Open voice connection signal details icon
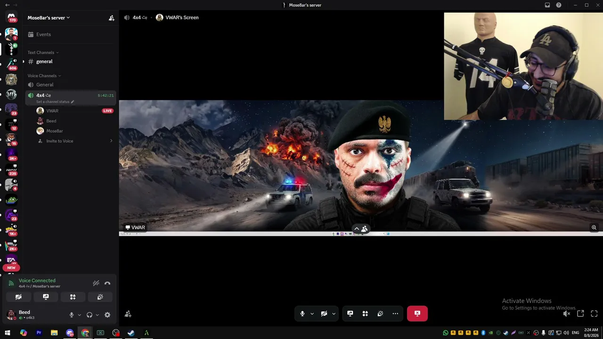603x339 pixels. pos(11,283)
